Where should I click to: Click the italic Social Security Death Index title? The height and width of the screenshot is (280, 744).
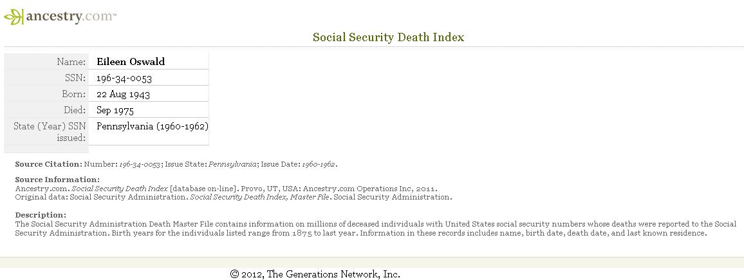[x=120, y=189]
